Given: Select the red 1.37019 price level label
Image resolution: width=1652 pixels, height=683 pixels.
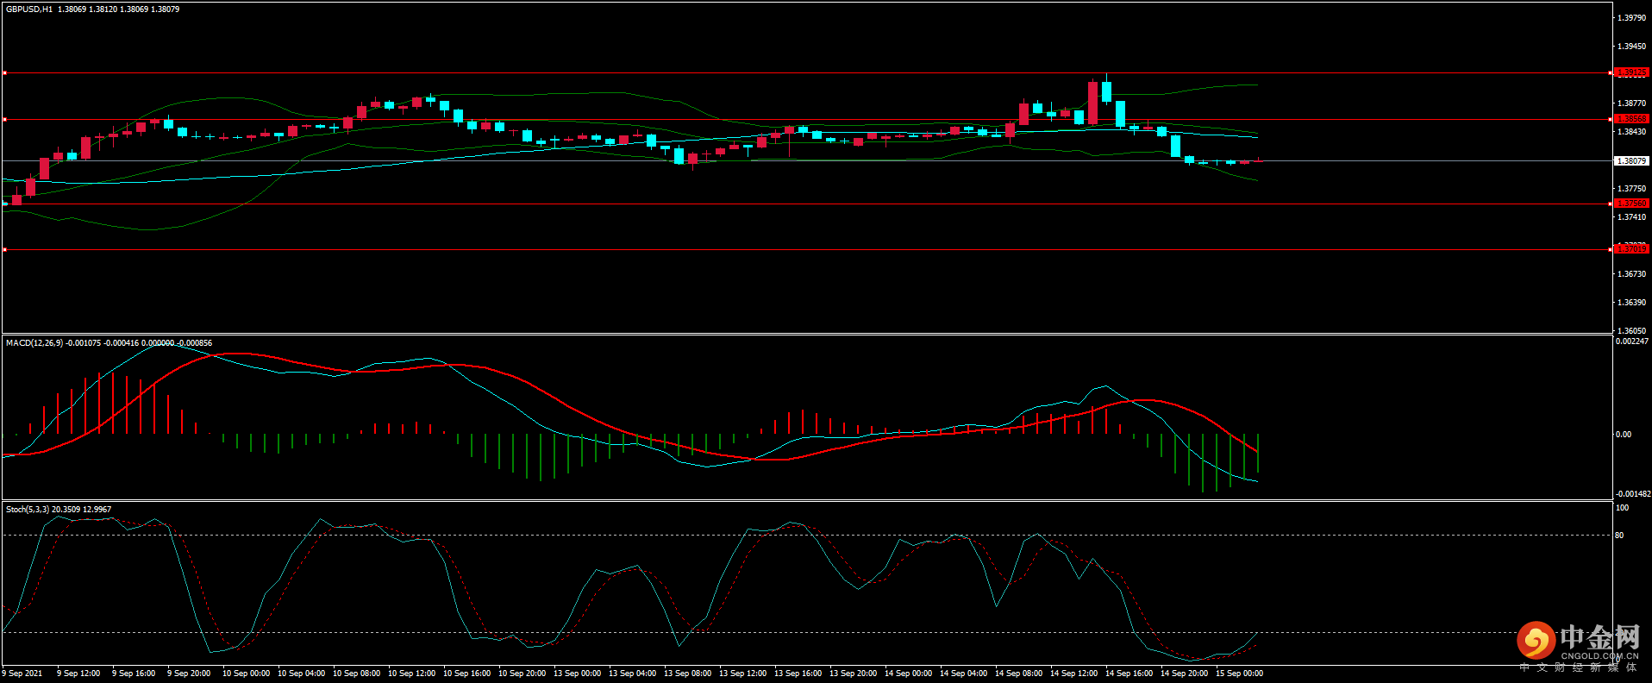Looking at the screenshot, I should 1631,249.
